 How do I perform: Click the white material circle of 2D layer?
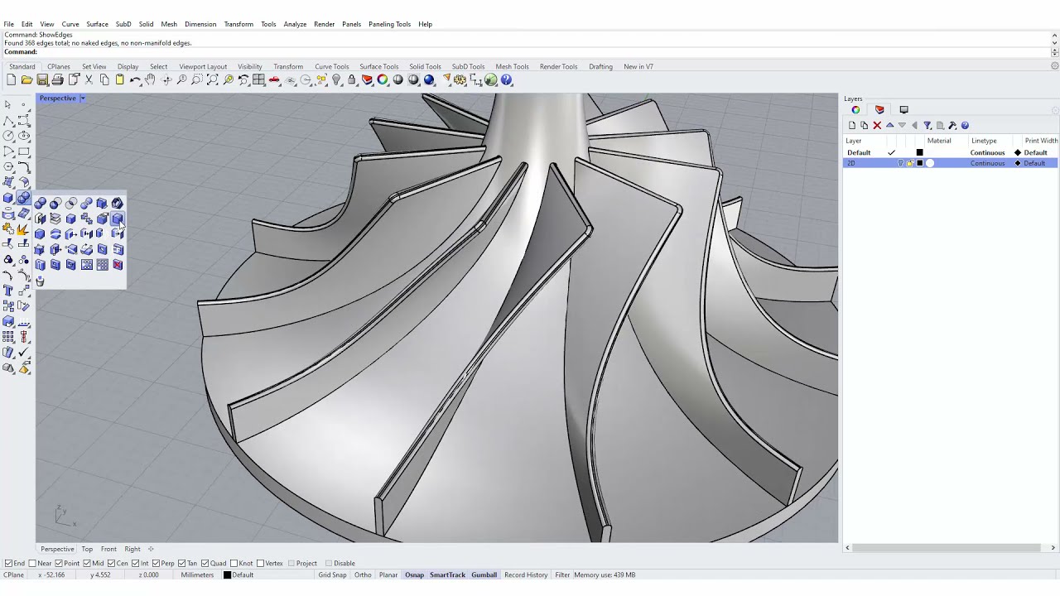929,163
